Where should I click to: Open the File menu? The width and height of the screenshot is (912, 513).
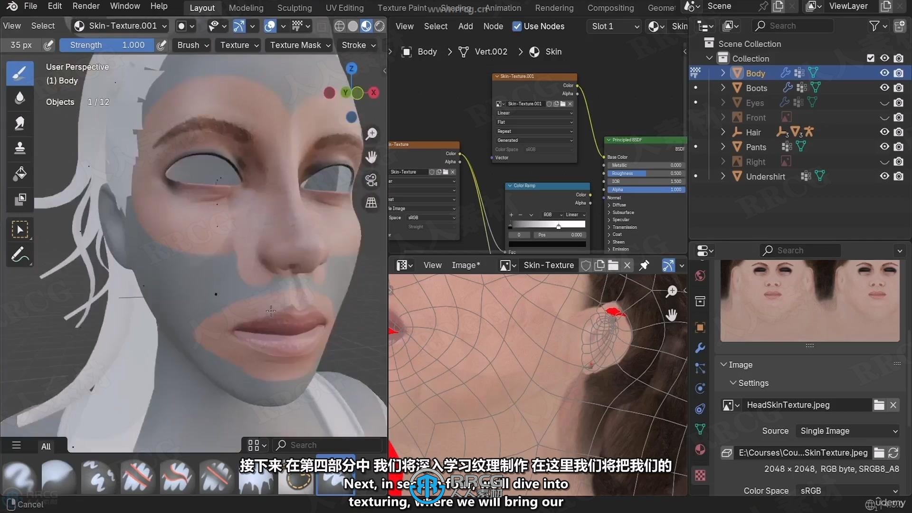[30, 6]
